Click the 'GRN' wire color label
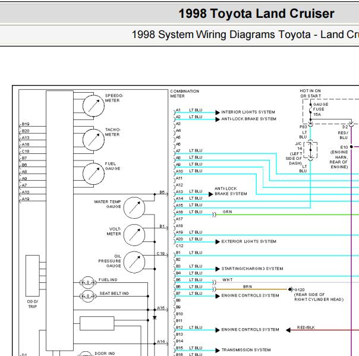The width and height of the screenshot is (359, 356). [x=228, y=212]
